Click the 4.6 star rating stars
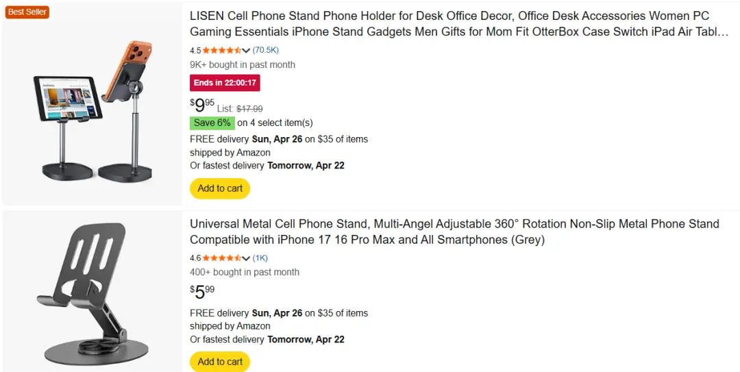The image size is (740, 372). [221, 258]
